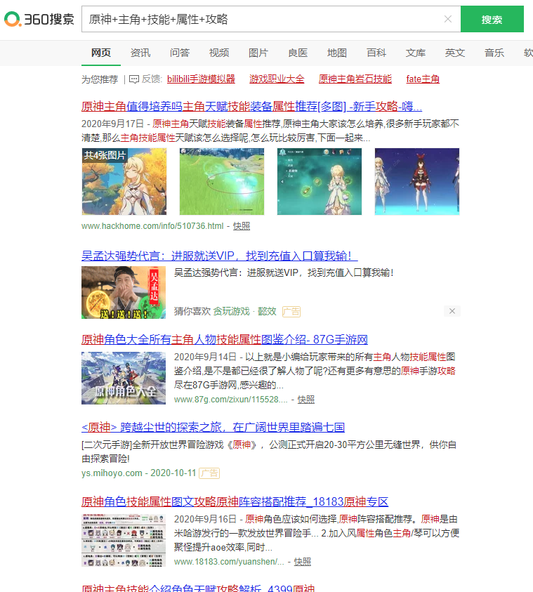Screen dimensions: 533x592
Task: Click 反馈 text link
Action: [152, 79]
